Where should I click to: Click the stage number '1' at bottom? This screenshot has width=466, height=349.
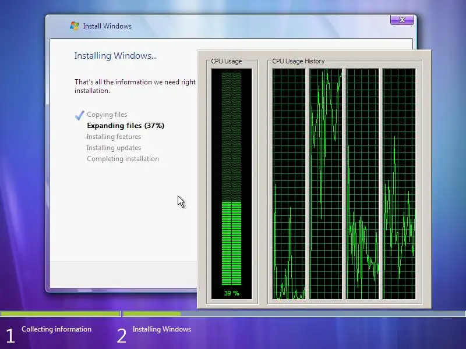pos(10,336)
